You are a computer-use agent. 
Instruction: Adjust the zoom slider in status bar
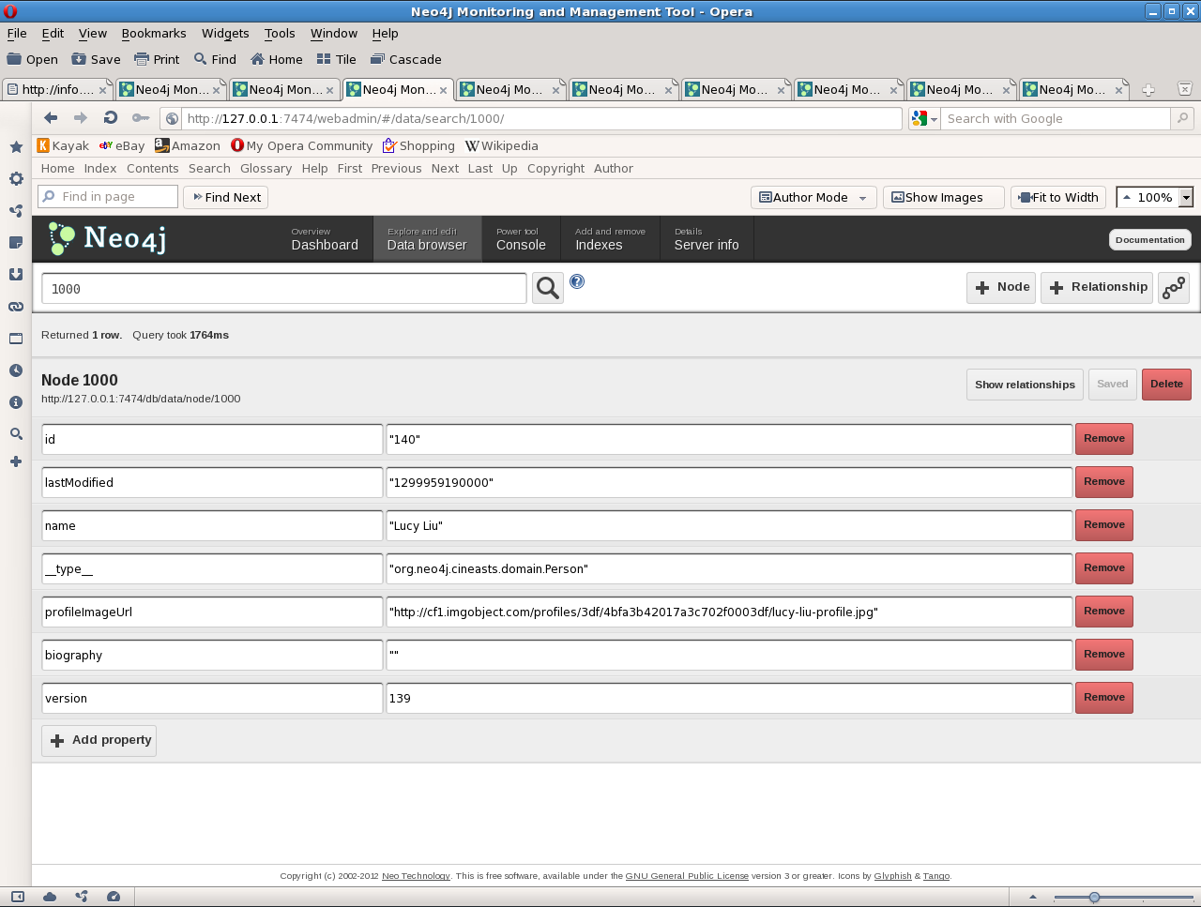click(1094, 898)
